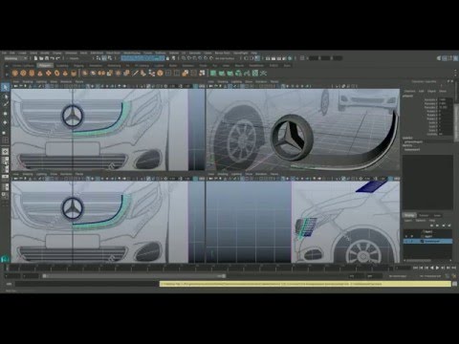
Task: Open the Layers menu in layer editor
Action: [x=408, y=221]
